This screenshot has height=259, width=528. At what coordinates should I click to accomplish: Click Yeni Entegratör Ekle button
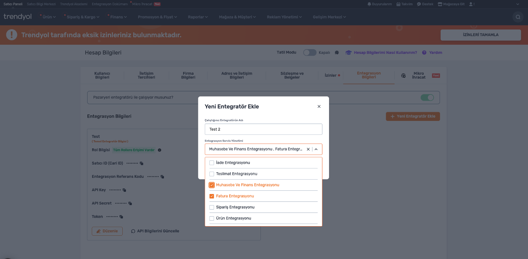(413, 116)
